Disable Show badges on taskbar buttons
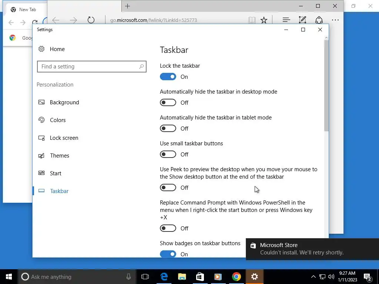This screenshot has width=379, height=284. click(x=168, y=254)
